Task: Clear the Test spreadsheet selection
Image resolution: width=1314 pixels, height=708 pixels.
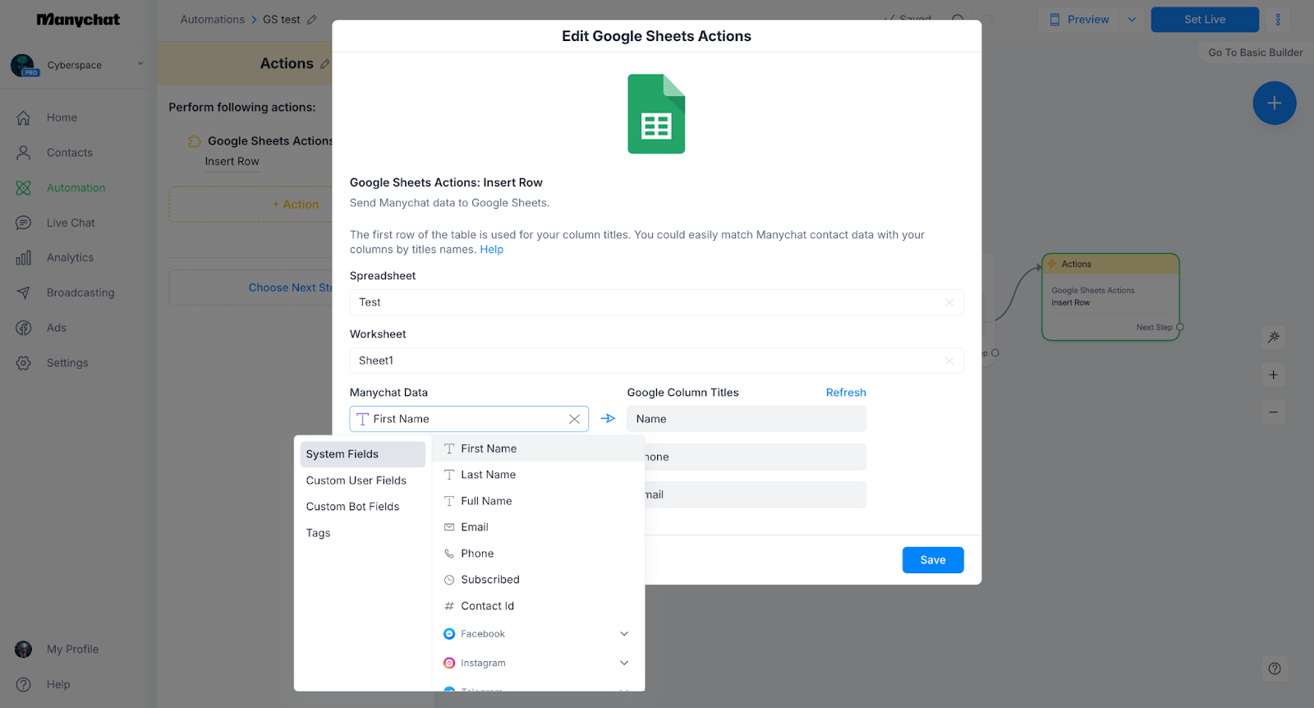Action: [949, 302]
